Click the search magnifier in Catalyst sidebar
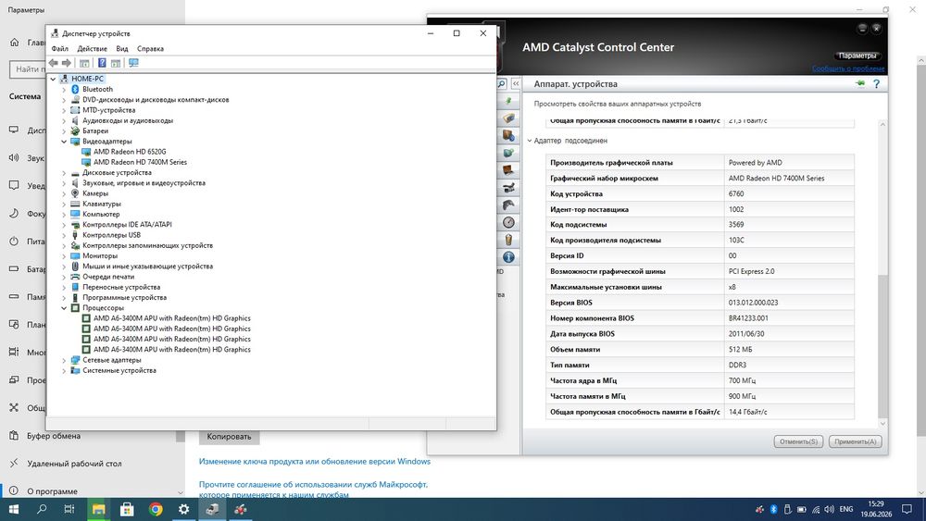The height and width of the screenshot is (521, 926). tap(502, 84)
